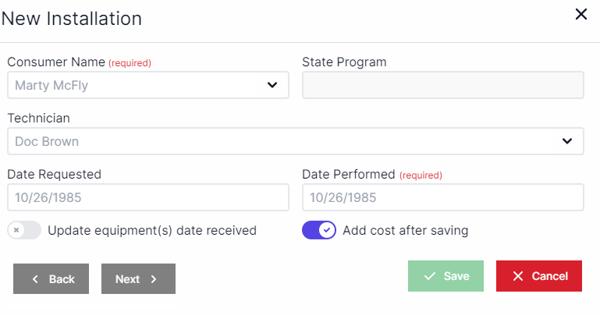
Task: Expand the Consumer Name dropdown arrow
Action: pos(272,85)
